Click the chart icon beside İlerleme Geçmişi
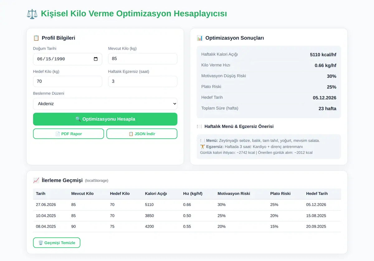The width and height of the screenshot is (374, 261). click(x=36, y=180)
